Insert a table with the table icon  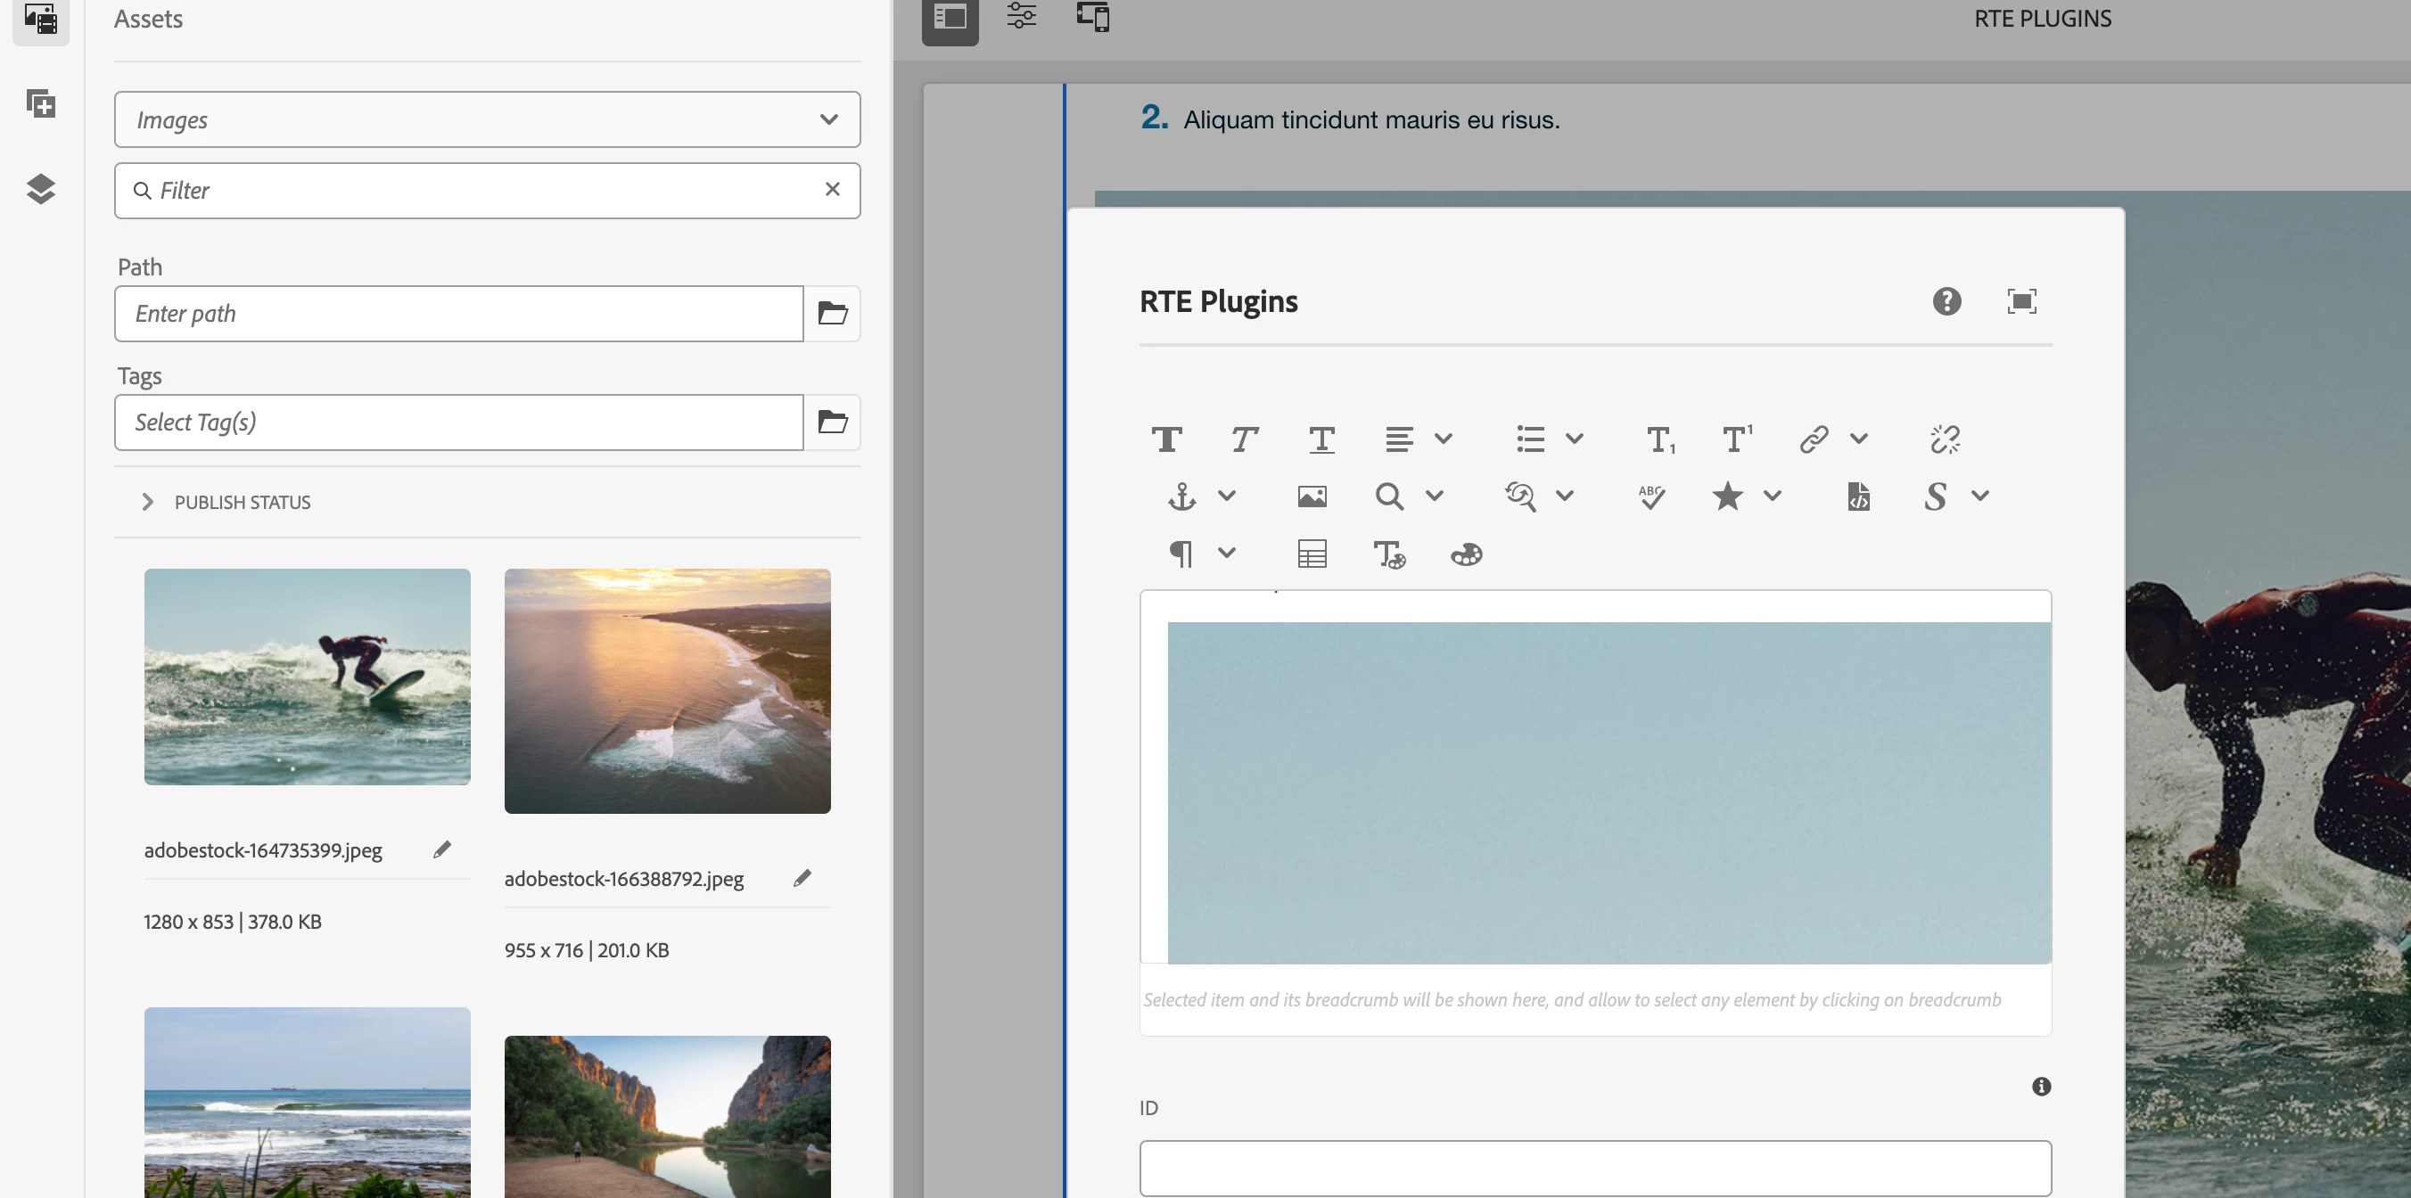[x=1312, y=554]
